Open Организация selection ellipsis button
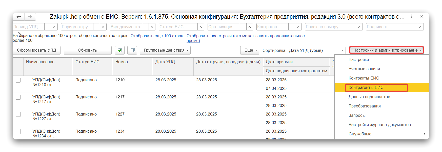442x152 pixels. [x=243, y=27]
